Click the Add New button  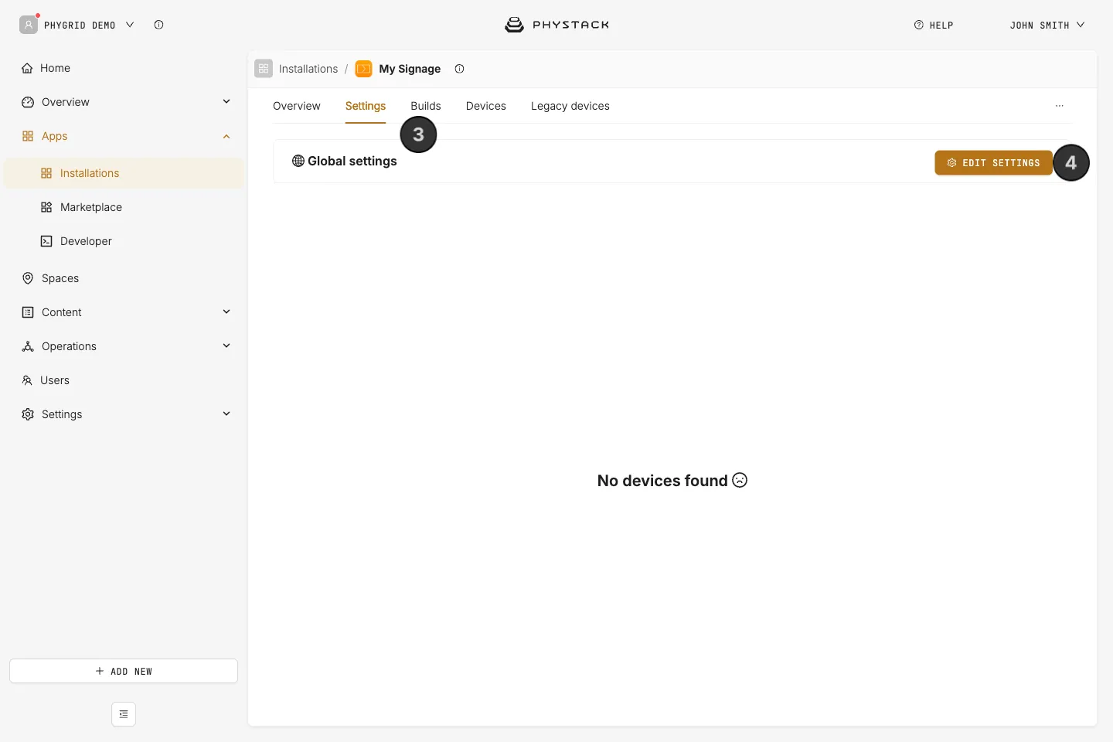click(x=124, y=671)
